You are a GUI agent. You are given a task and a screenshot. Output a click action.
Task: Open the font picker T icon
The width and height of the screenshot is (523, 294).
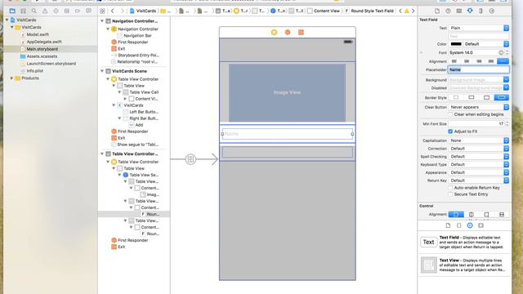pyautogui.click(x=501, y=52)
